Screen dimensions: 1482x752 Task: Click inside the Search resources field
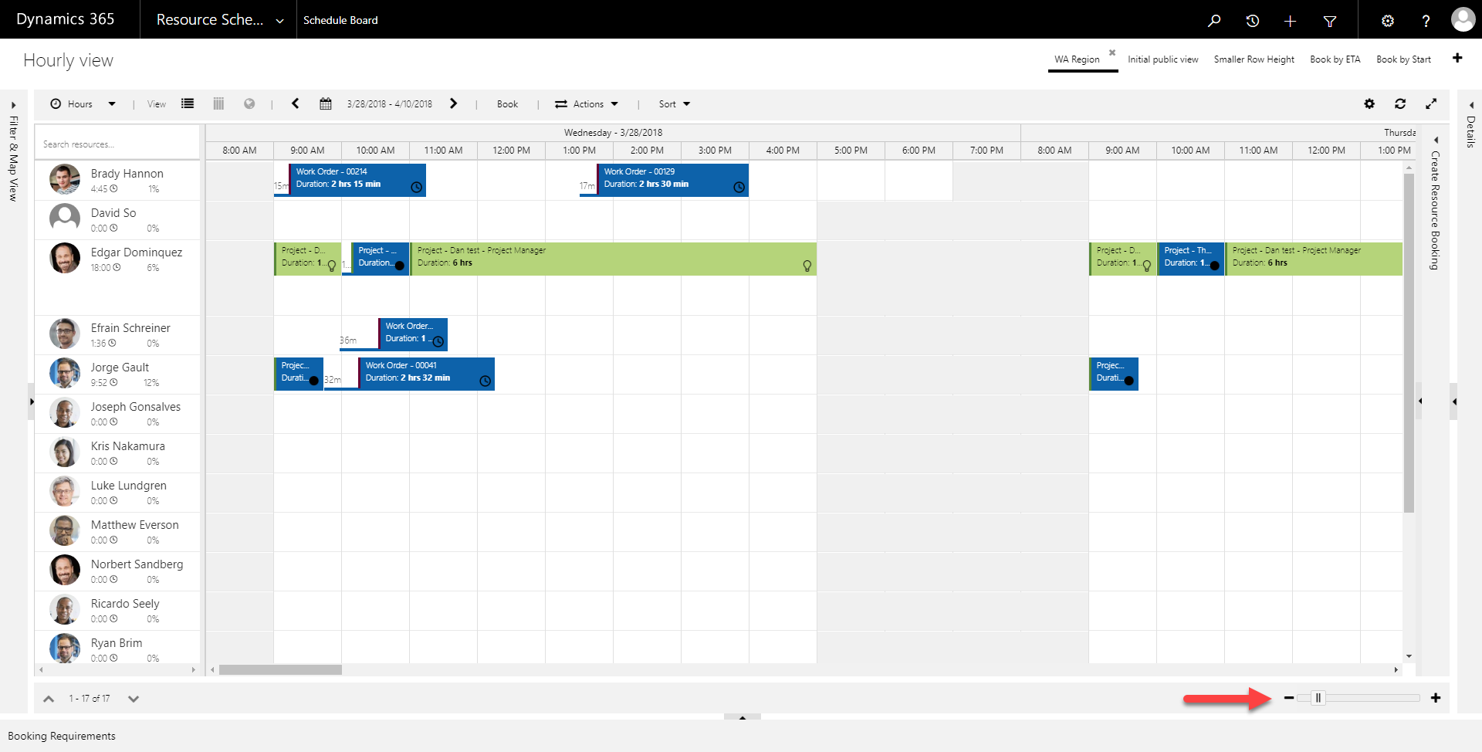116,144
